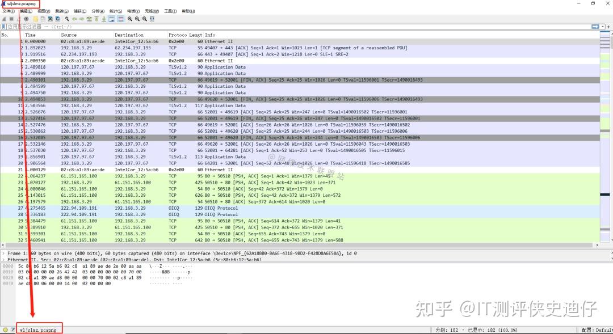Toggle auto-scroll during live capture

click(x=111, y=18)
